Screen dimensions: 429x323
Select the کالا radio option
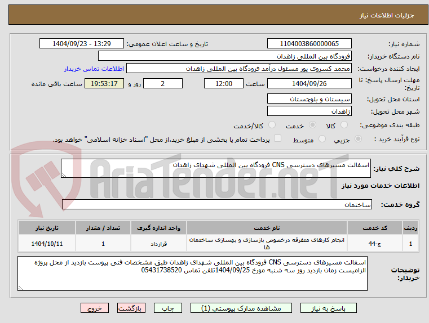[x=344, y=125]
